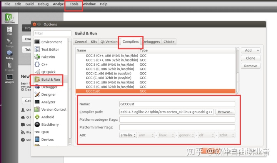Switch to the Debuggers tab
Image resolution: width=277 pixels, height=163 pixels.
pyautogui.click(x=152, y=42)
